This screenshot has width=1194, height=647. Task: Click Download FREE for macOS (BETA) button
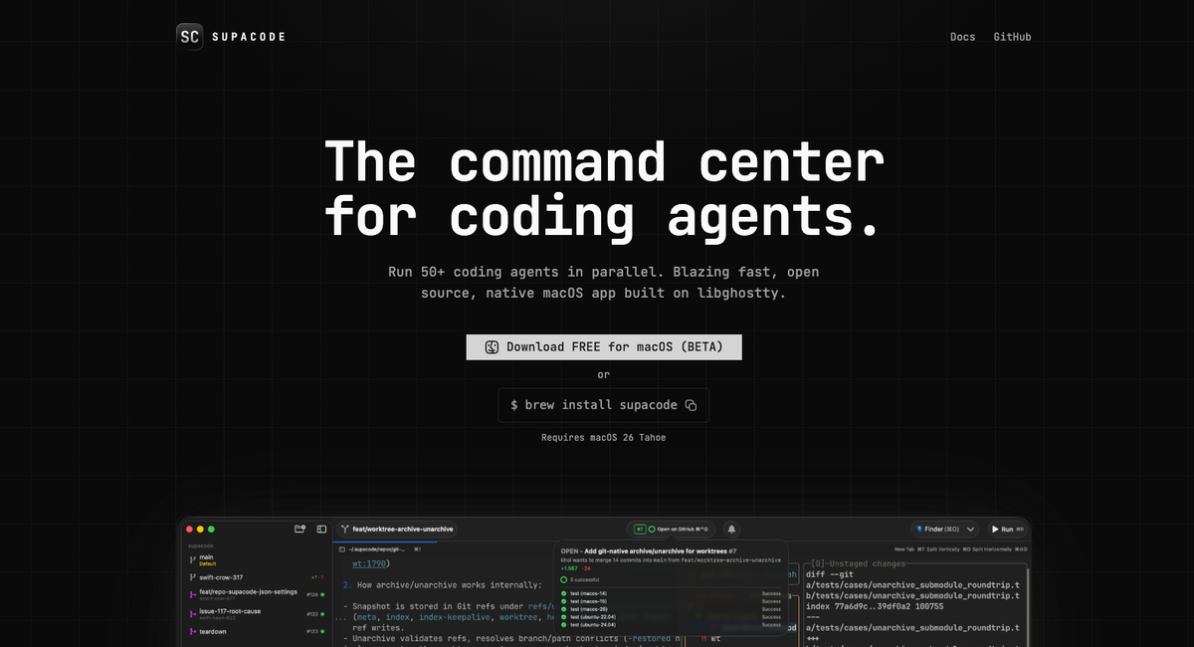[604, 347]
